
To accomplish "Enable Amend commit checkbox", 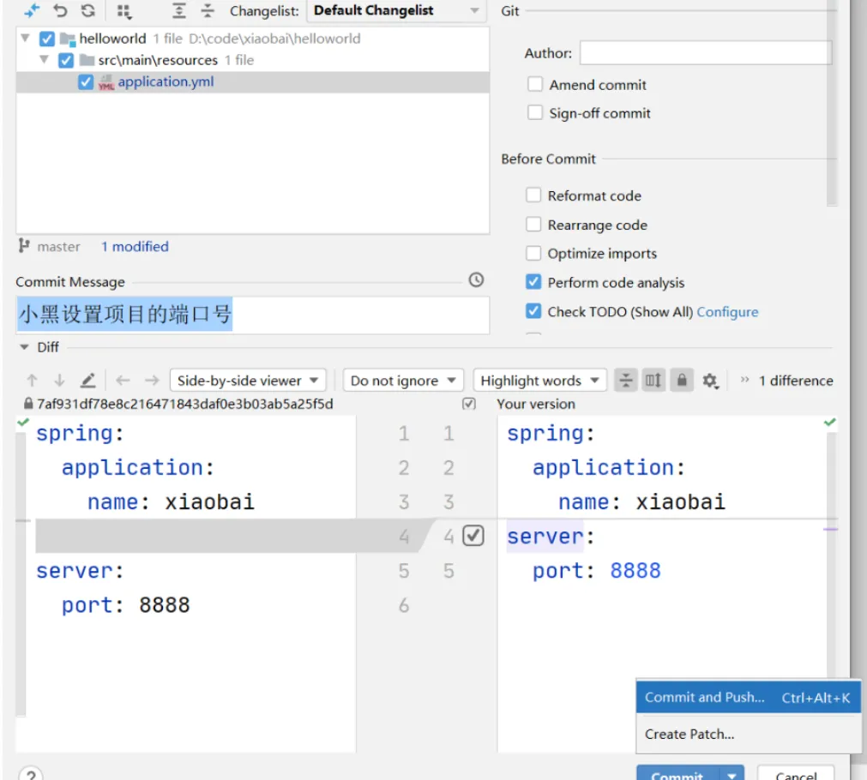I will pyautogui.click(x=534, y=84).
